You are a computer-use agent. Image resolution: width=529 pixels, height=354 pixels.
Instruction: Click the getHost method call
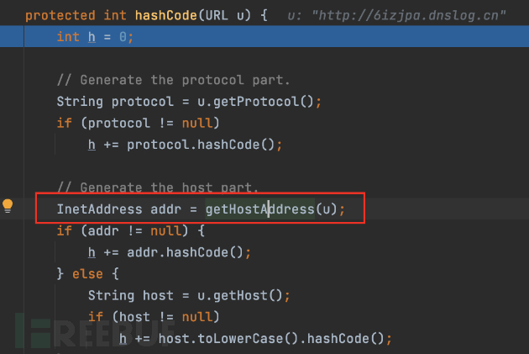click(x=252, y=295)
